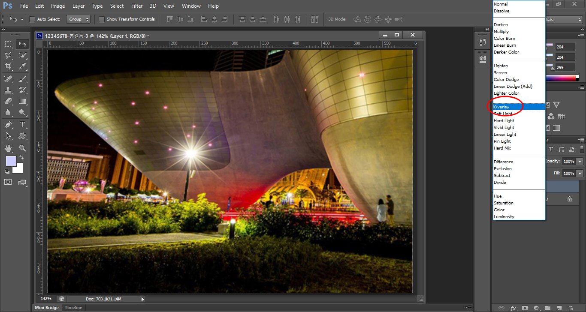Select the Crop tool
The height and width of the screenshot is (312, 586).
8,66
